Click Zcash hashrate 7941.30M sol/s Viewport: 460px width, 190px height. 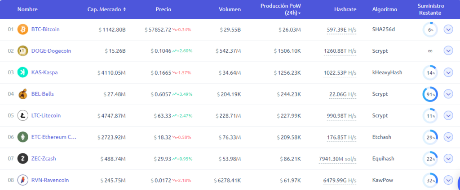(337, 159)
